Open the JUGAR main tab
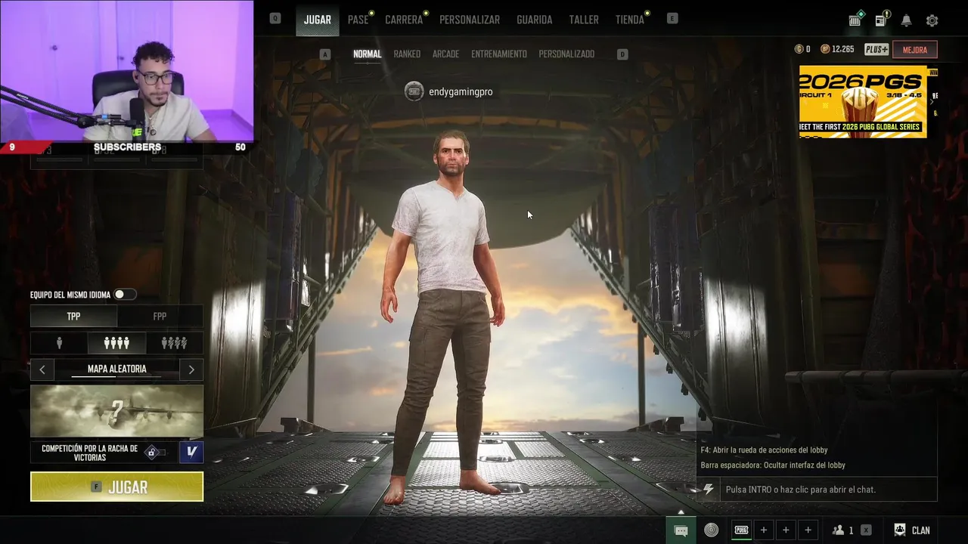The height and width of the screenshot is (544, 968). [x=317, y=20]
